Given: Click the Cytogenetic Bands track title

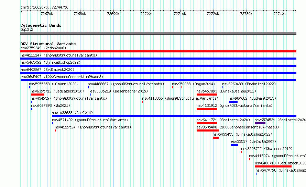Looking at the screenshot, I should pyautogui.click(x=41, y=25).
